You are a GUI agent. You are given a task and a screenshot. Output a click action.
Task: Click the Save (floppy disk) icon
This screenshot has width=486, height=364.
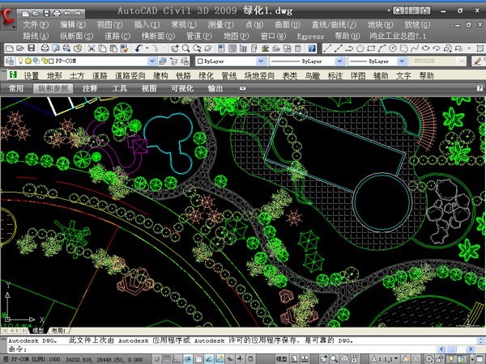31,49
